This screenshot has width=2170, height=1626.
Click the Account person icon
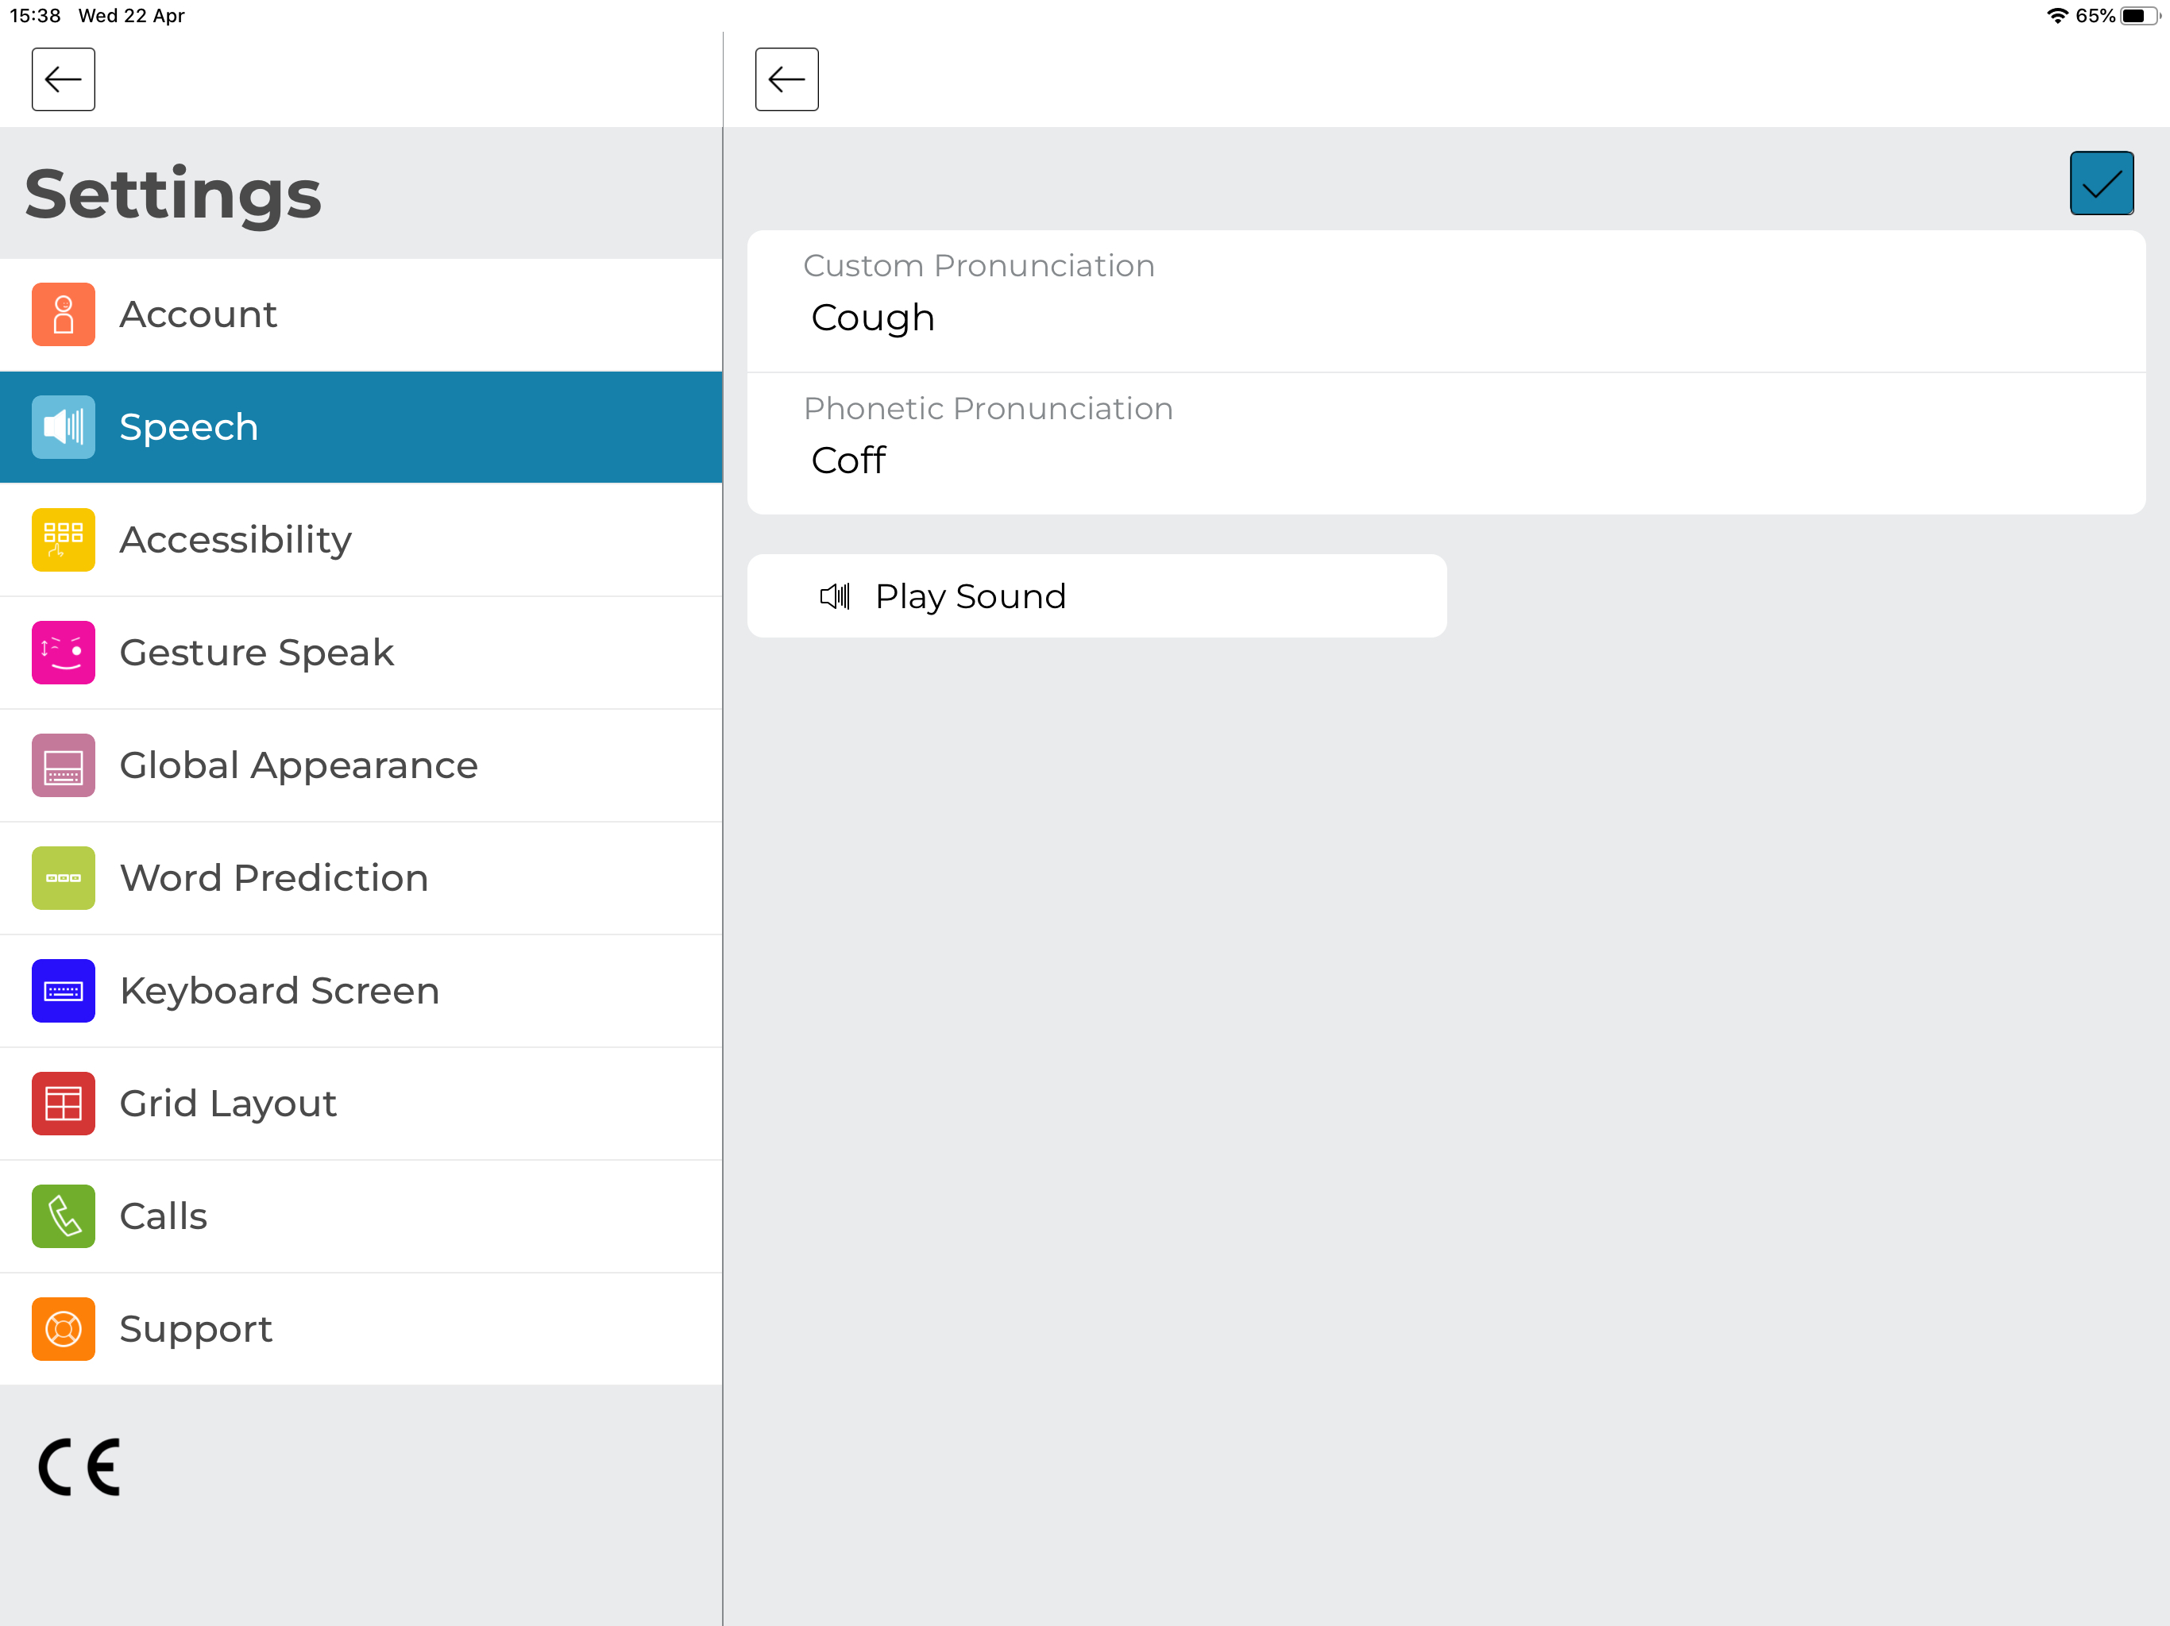63,315
